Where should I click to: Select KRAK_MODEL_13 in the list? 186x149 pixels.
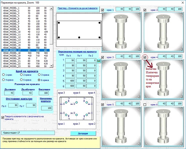(x=25, y=40)
